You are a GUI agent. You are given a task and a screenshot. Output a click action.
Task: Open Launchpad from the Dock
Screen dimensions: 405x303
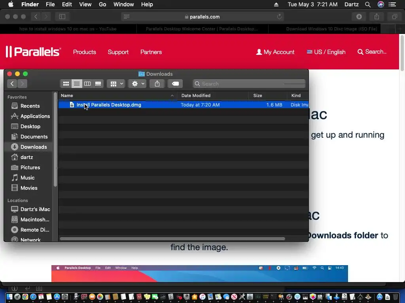(x=17, y=297)
